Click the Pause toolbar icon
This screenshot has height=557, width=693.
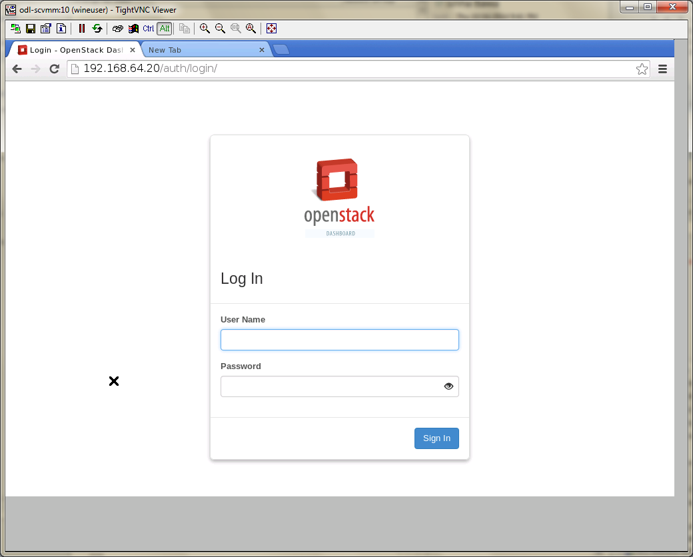pos(82,29)
